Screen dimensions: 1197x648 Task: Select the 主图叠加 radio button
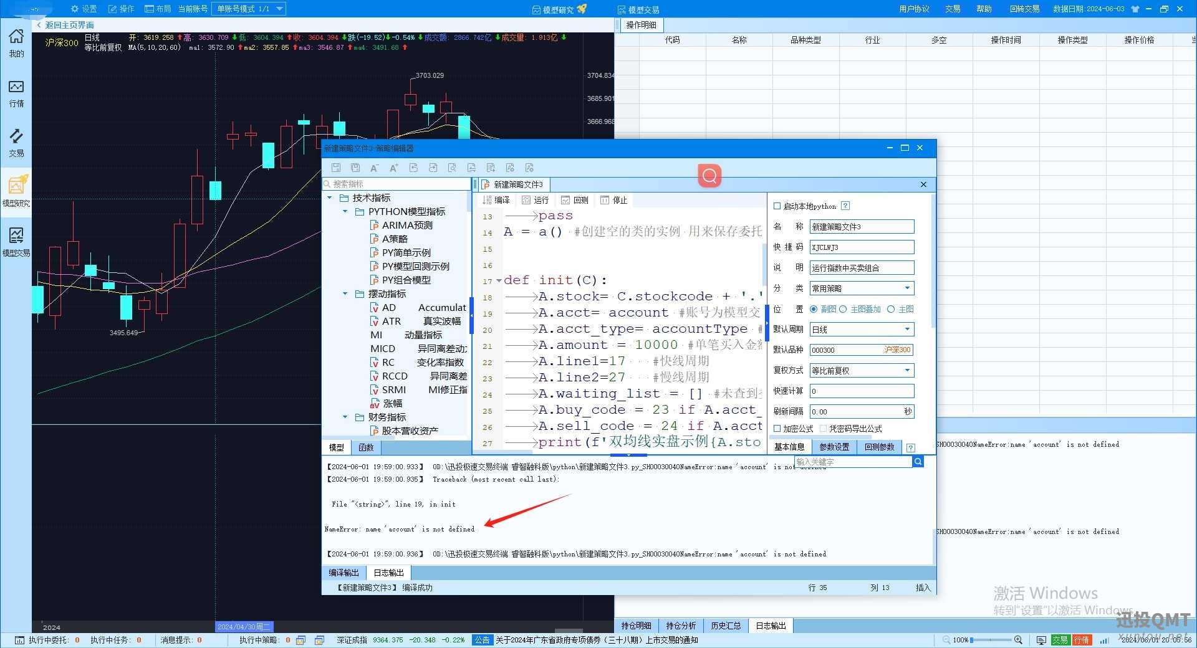tap(843, 309)
